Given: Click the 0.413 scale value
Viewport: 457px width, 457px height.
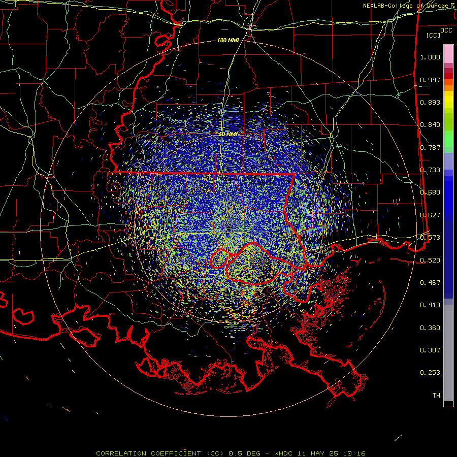Looking at the screenshot, I should pos(430,305).
